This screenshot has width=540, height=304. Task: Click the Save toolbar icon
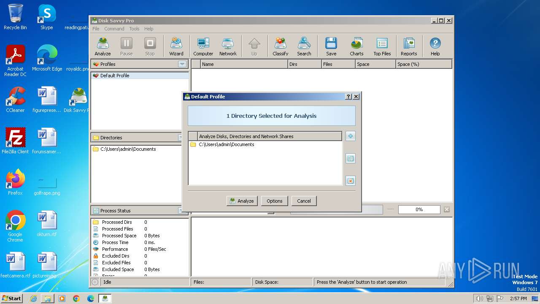(331, 46)
